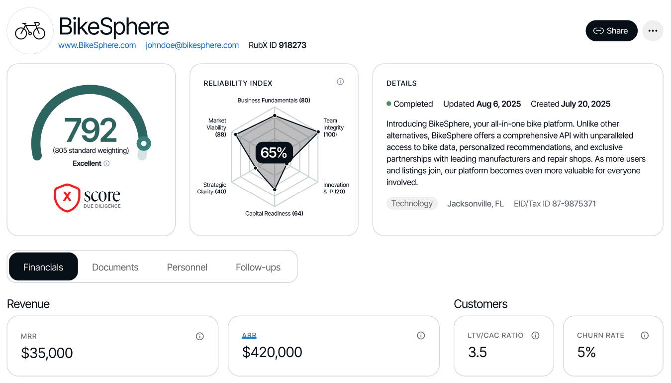
Task: Select the Financials tab
Action: coord(43,267)
